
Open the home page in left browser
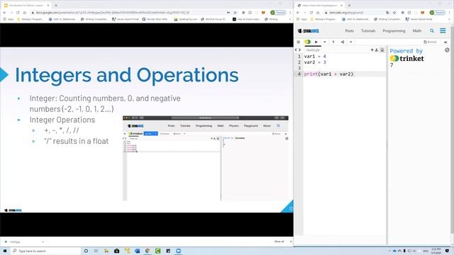[x=24, y=13]
